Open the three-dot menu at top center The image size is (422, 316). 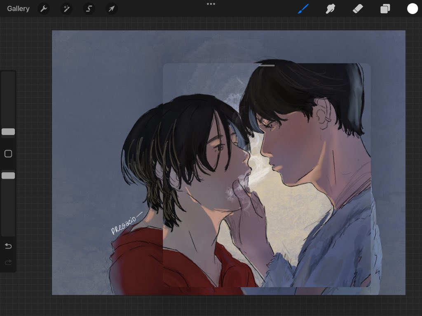click(x=211, y=4)
